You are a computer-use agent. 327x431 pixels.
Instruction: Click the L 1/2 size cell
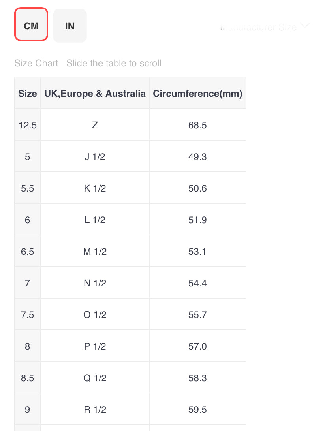click(95, 220)
